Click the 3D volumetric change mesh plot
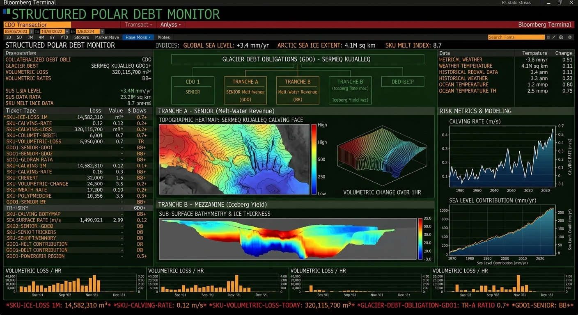This screenshot has height=315, width=578. [382, 156]
